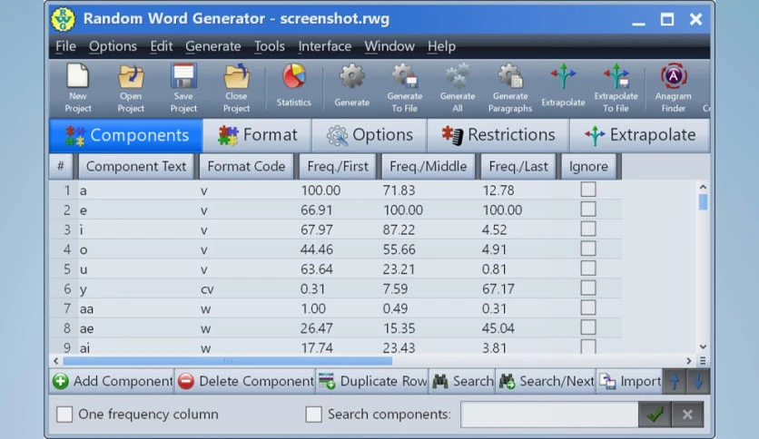759x439 pixels.
Task: Click the Duplicate Row button
Action: click(372, 382)
